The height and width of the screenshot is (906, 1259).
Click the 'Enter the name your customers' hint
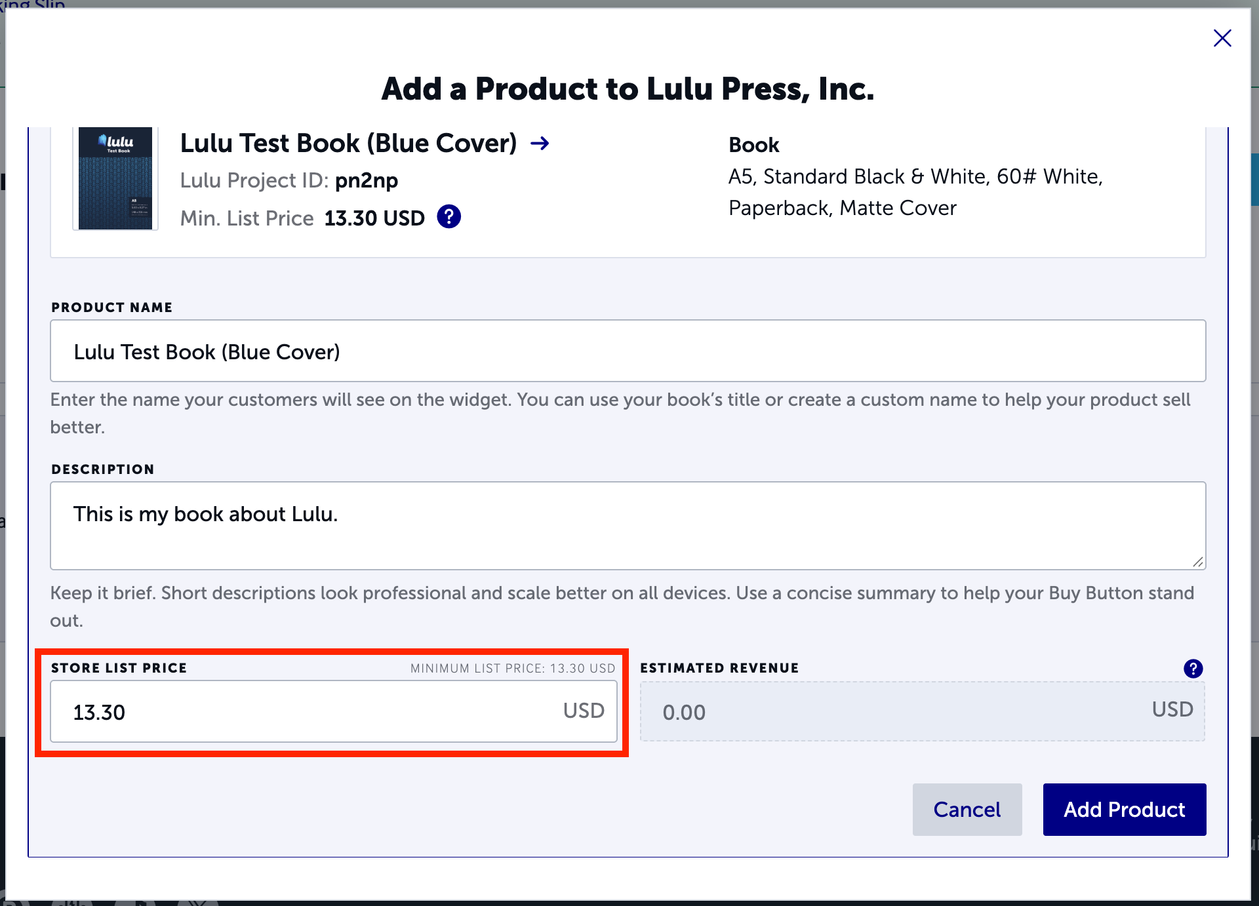(620, 413)
